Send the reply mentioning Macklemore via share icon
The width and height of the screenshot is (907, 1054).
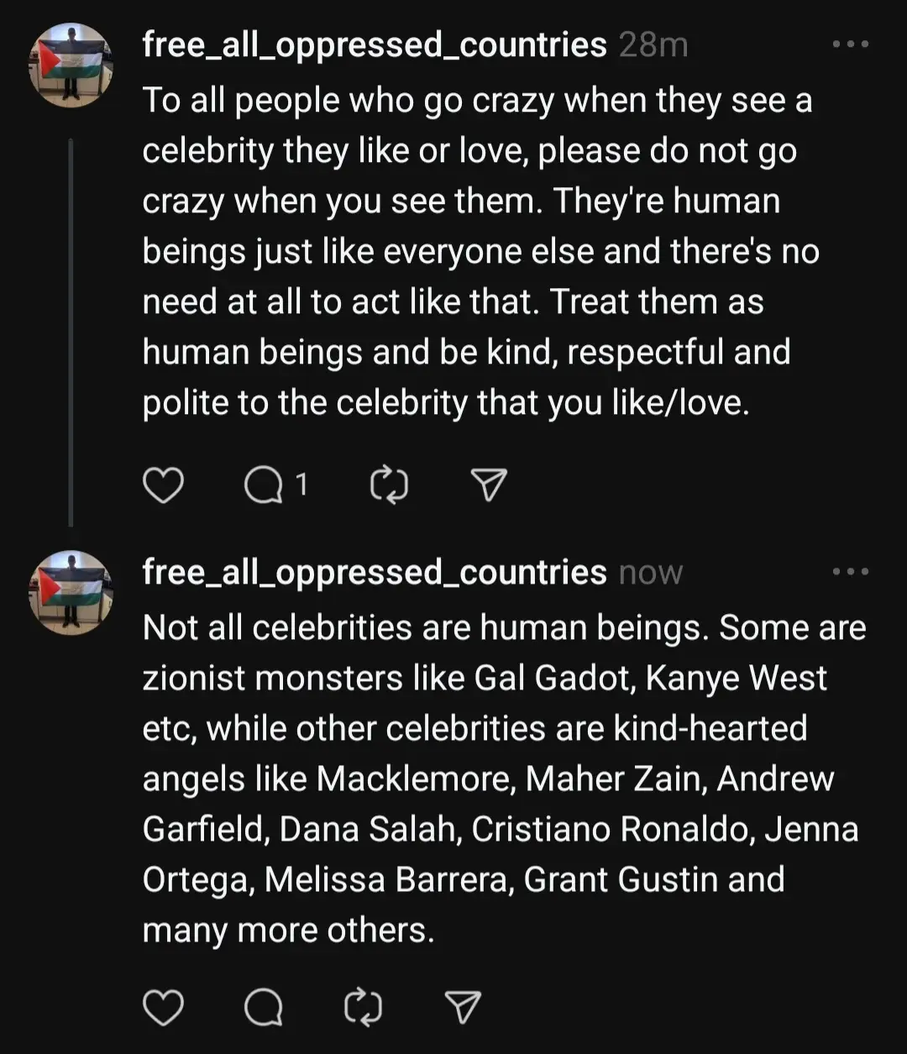[464, 1007]
